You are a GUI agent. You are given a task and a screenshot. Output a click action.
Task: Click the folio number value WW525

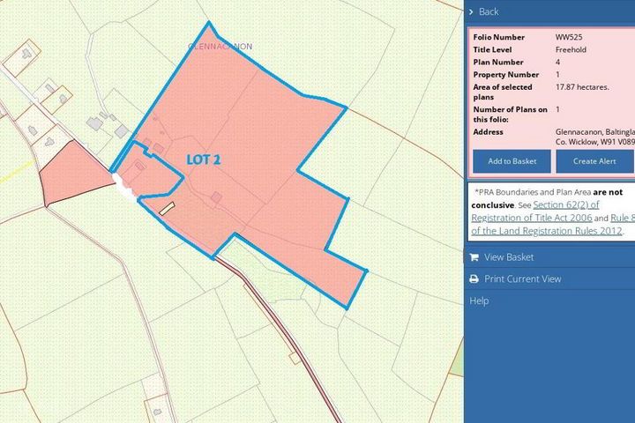tap(569, 38)
